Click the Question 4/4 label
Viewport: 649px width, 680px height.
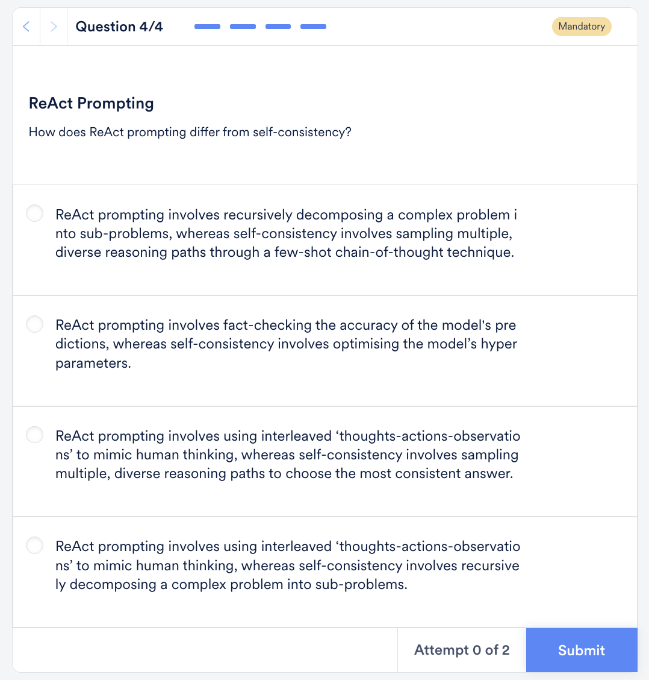tap(119, 27)
